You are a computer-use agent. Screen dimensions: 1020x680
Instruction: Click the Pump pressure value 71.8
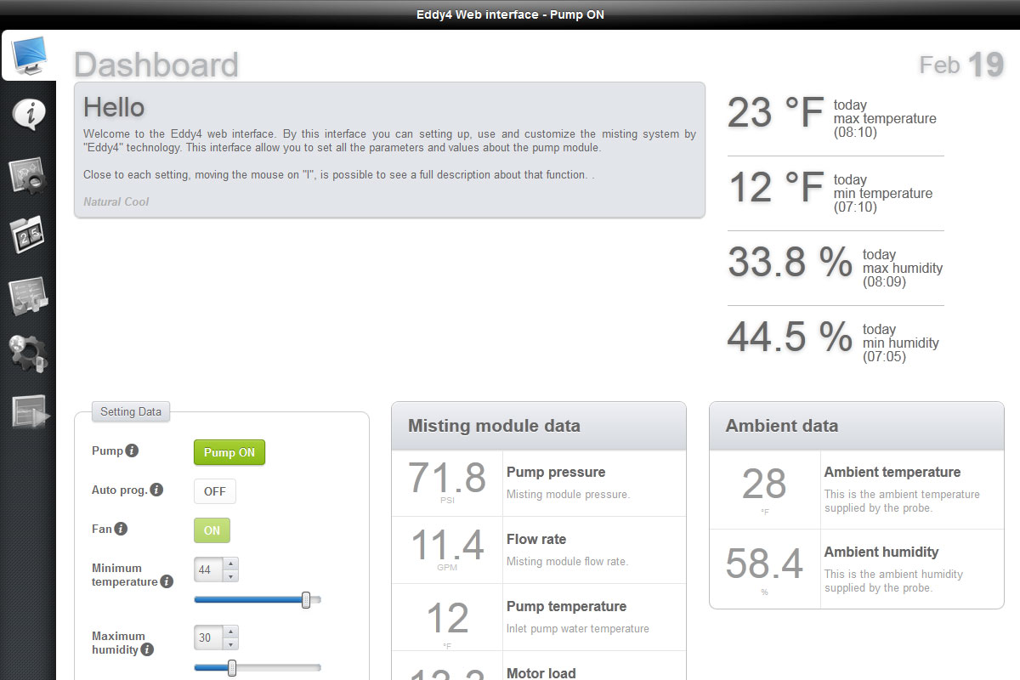[447, 478]
